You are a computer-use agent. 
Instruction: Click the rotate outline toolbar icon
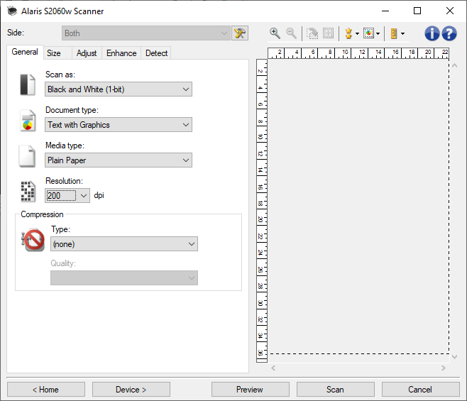coord(312,33)
